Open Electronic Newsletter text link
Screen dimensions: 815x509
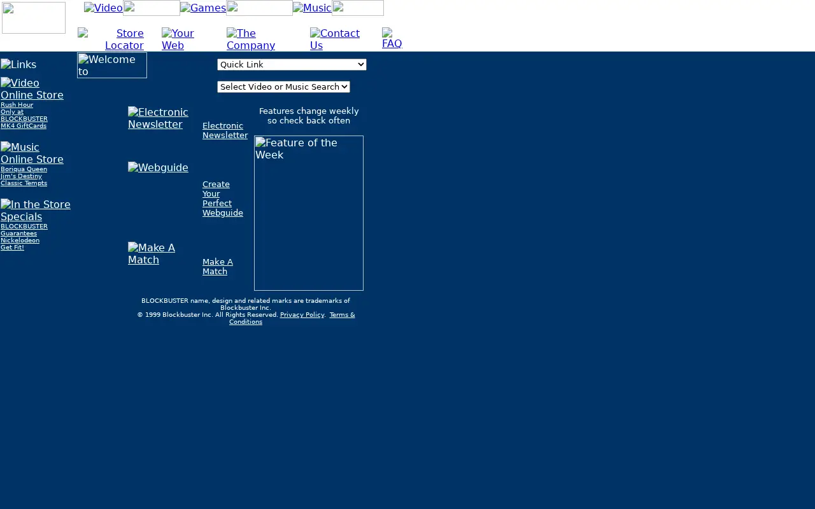point(225,130)
